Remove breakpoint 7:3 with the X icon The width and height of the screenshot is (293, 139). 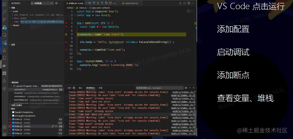[x=56, y=126]
